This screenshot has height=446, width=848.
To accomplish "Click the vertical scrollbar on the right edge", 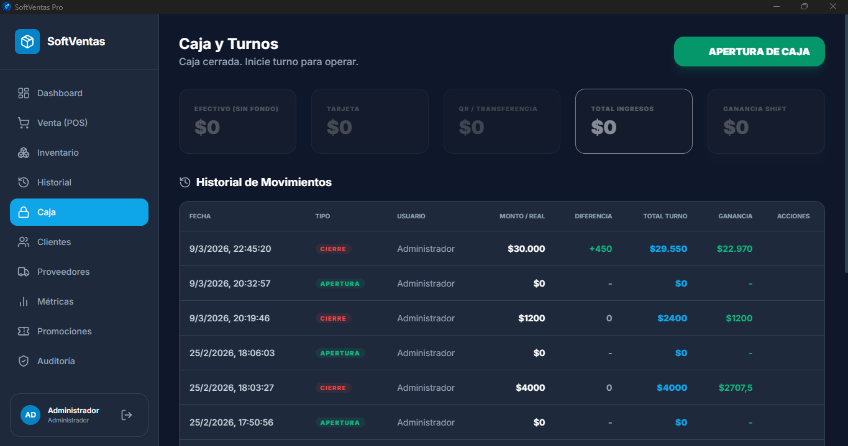I will point(845,143).
